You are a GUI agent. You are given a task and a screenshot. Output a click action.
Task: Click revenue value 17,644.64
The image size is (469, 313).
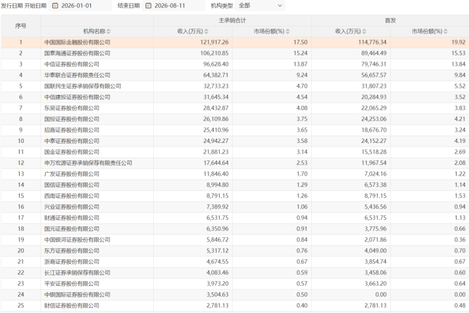pos(216,163)
